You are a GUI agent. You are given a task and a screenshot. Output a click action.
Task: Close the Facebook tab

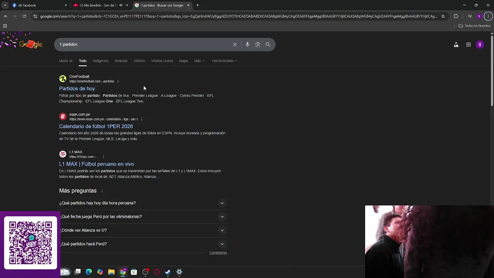(66, 5)
